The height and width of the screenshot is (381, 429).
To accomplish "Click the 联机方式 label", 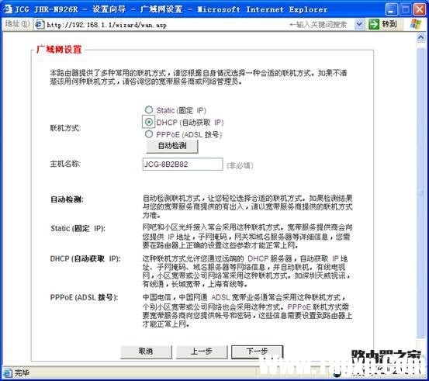I will click(x=65, y=128).
